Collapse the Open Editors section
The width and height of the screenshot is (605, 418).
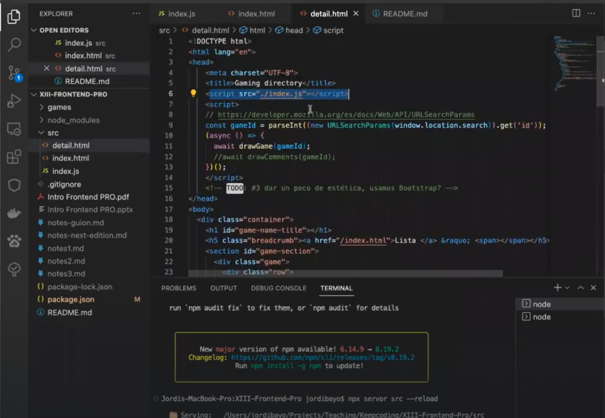coord(34,30)
